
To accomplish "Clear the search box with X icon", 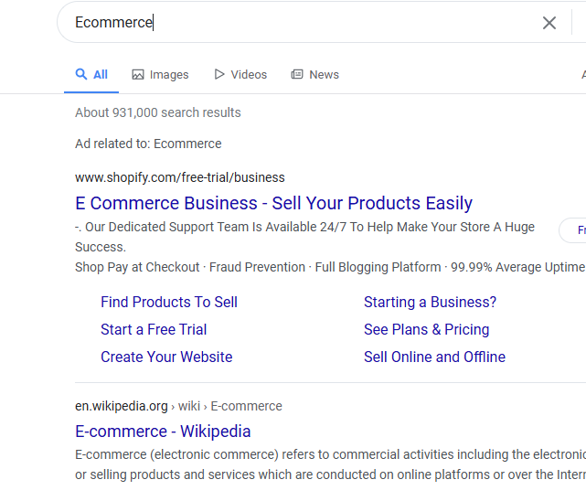I will pos(549,23).
